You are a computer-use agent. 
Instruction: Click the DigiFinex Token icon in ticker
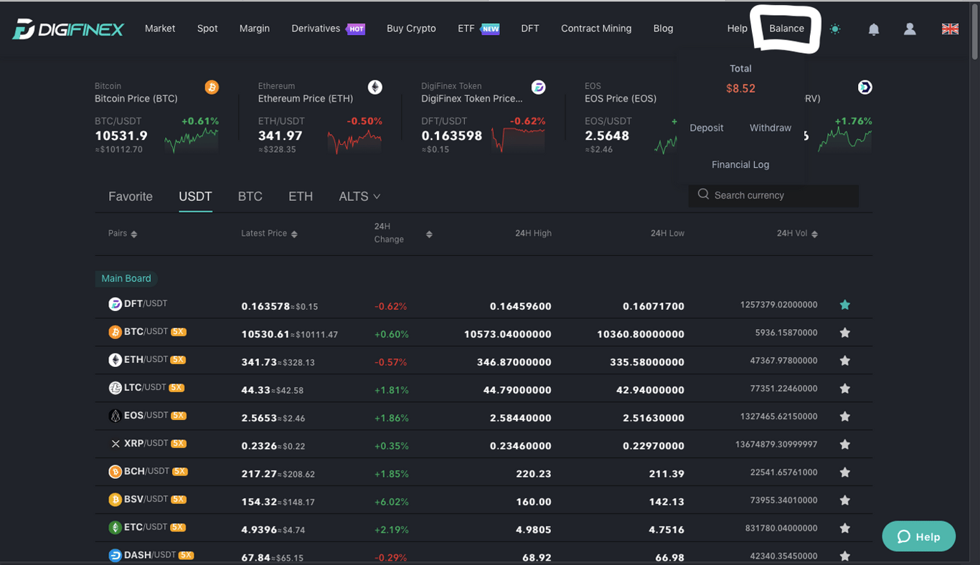pos(538,87)
